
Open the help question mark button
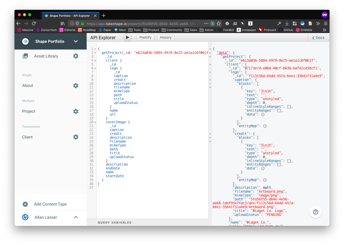click(316, 212)
